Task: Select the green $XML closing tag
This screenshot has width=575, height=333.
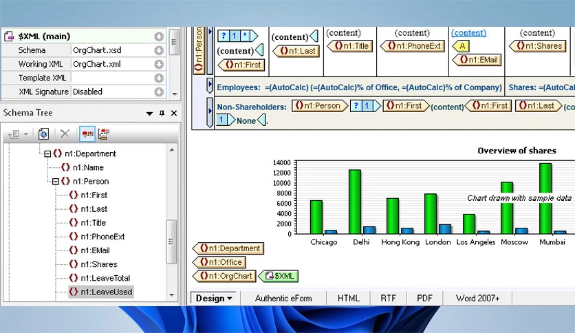Action: coord(279,276)
